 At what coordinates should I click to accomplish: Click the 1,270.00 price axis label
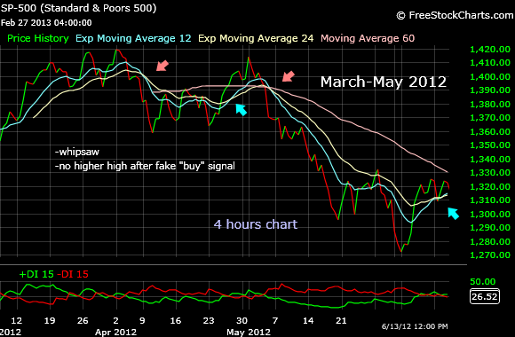[490, 255]
